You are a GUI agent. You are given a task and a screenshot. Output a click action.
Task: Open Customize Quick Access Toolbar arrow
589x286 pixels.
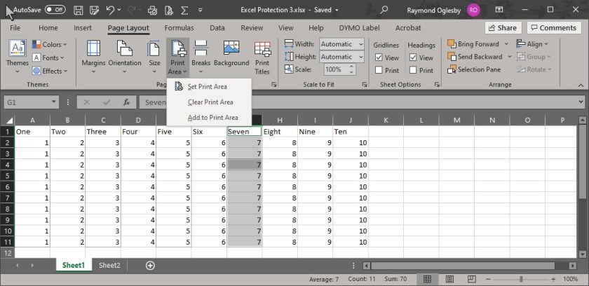click(201, 10)
